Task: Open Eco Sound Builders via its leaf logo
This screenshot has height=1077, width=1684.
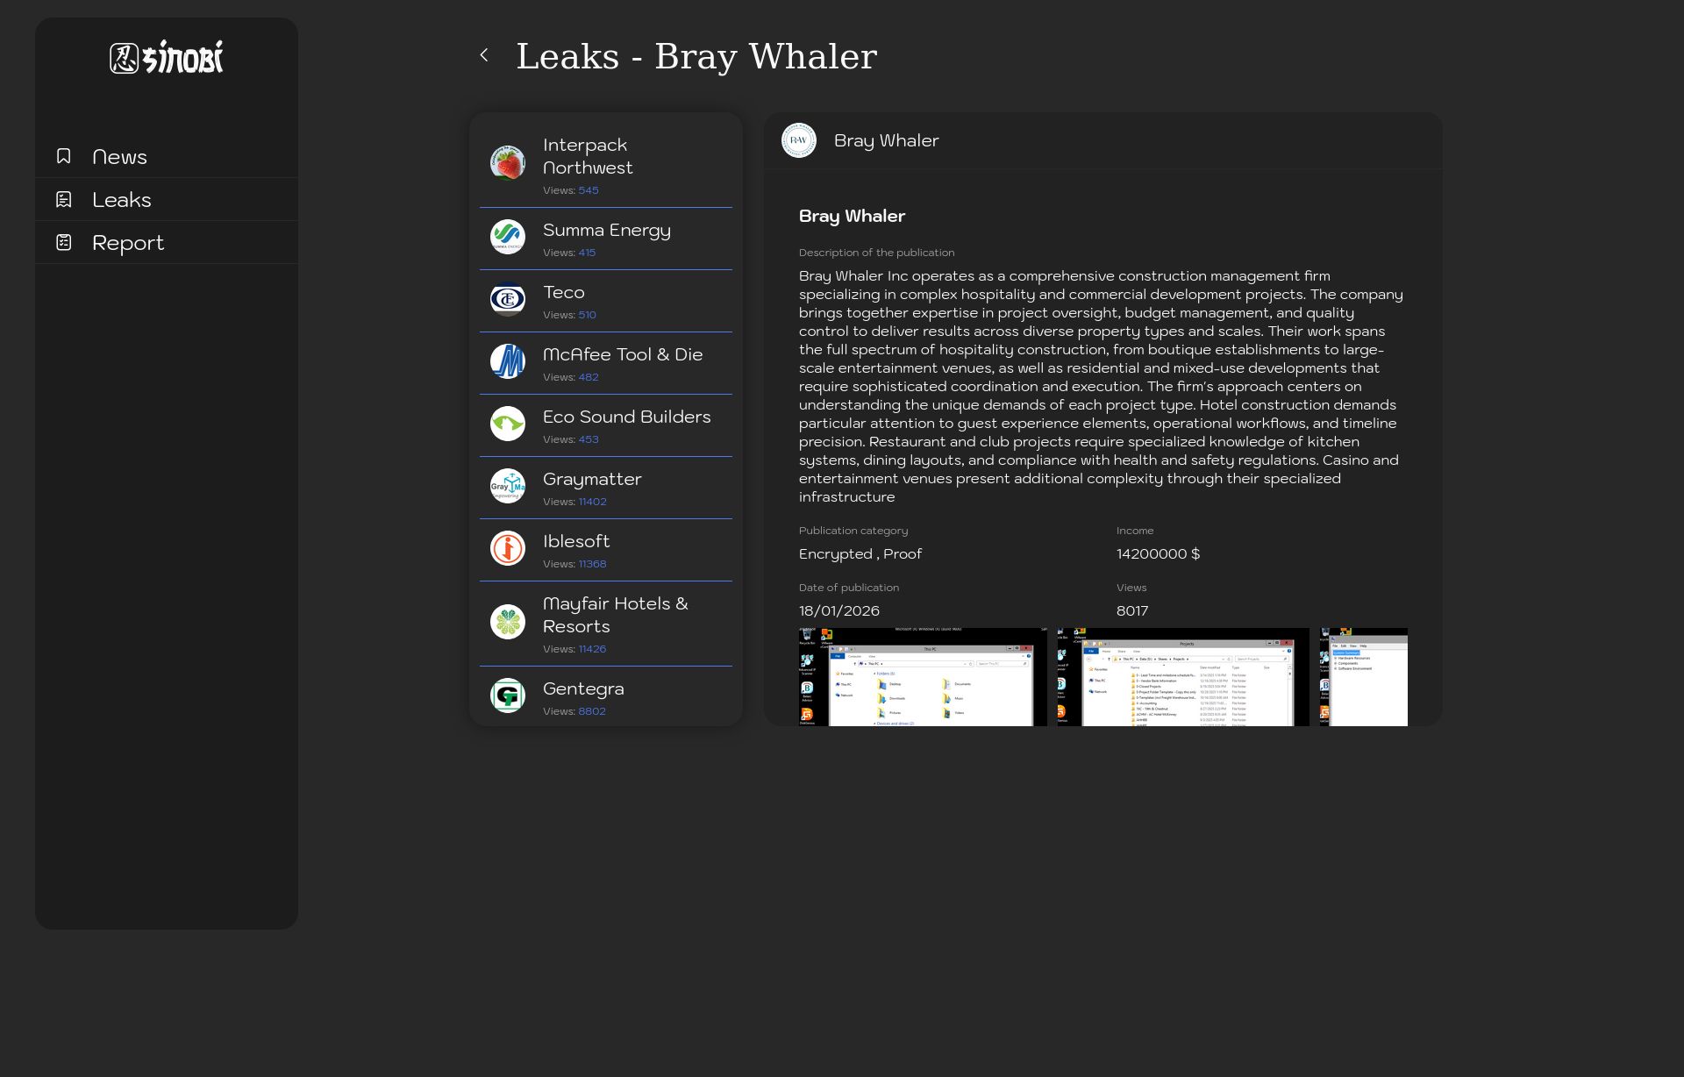Action: 508,424
